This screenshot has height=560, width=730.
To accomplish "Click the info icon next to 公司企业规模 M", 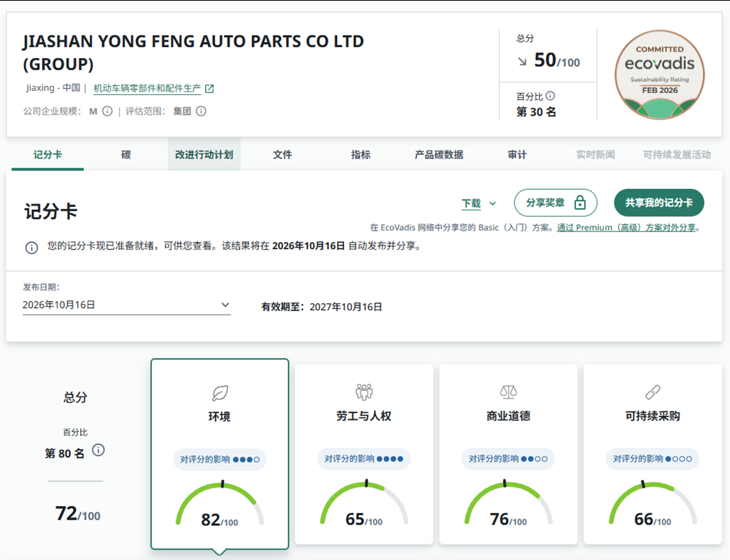I will 108,111.
